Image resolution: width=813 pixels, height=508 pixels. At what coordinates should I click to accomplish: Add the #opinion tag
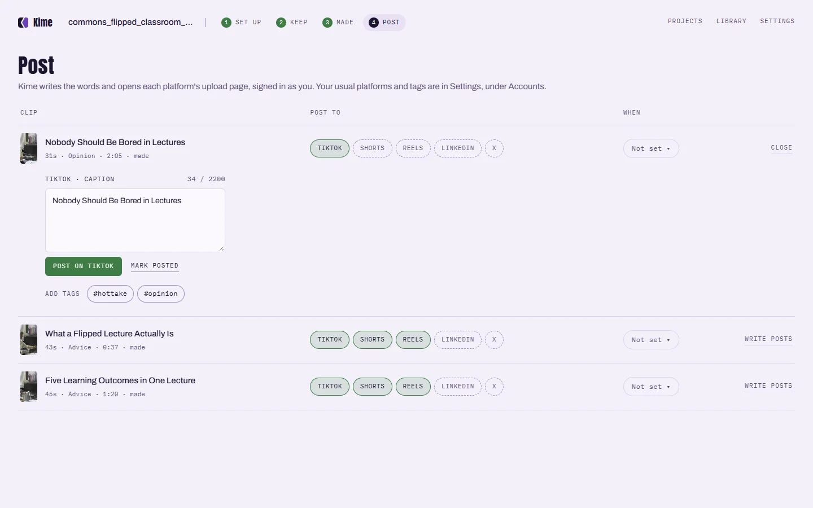[161, 294]
